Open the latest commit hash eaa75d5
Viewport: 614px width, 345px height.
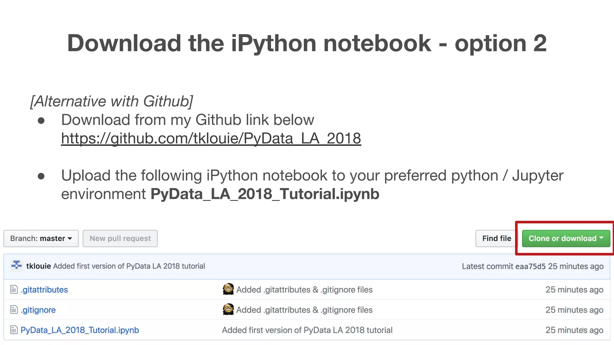[x=530, y=266]
